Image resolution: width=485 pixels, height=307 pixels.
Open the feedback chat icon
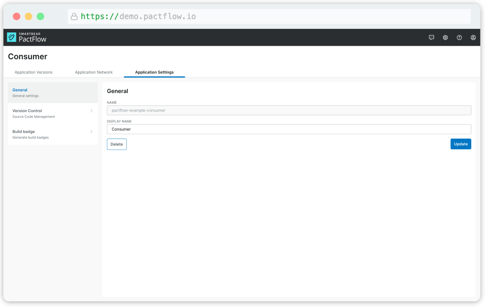pos(431,37)
